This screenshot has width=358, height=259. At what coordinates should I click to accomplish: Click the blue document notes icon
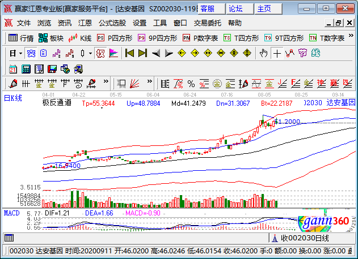click(43, 54)
